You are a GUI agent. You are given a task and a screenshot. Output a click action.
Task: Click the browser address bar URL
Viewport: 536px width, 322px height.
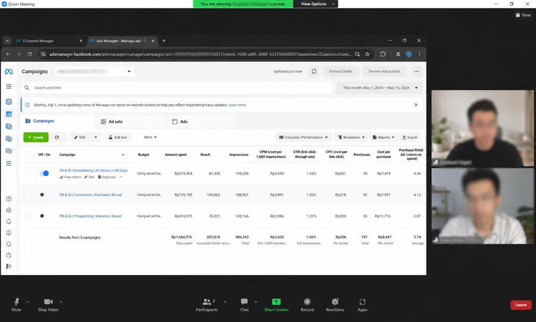(x=200, y=54)
